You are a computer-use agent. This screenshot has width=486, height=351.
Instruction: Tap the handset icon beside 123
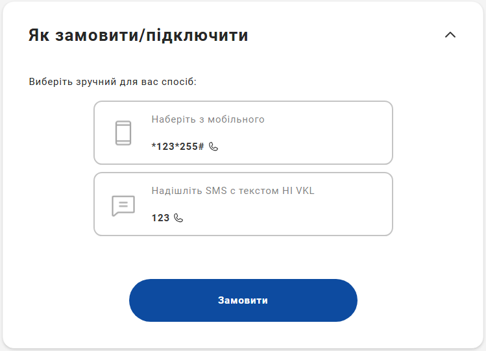[178, 218]
